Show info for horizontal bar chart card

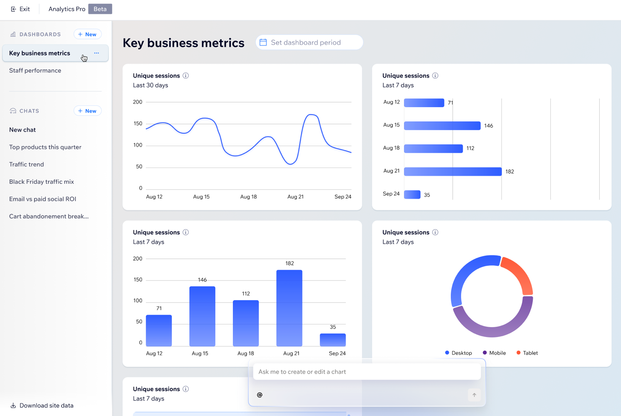pos(435,76)
